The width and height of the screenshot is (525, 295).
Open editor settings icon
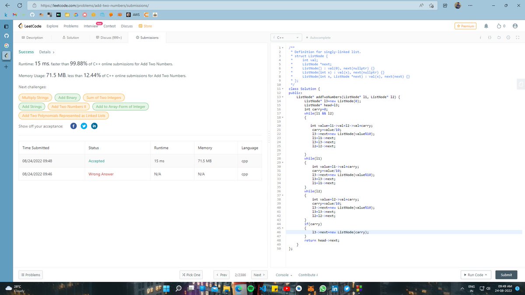coord(508,38)
